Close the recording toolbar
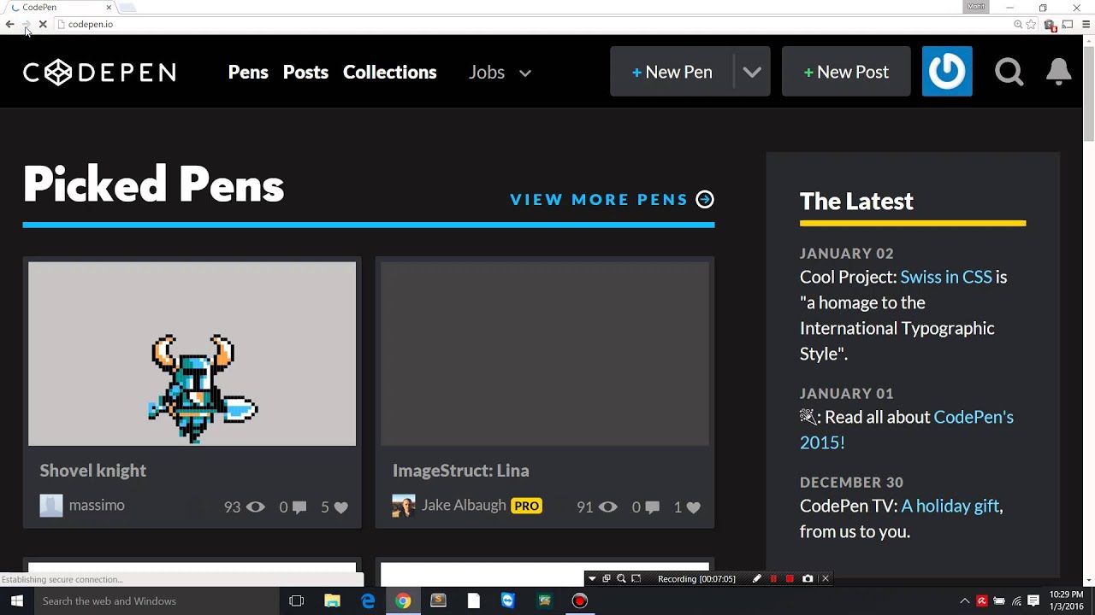Screen dimensions: 1095x615 826,579
